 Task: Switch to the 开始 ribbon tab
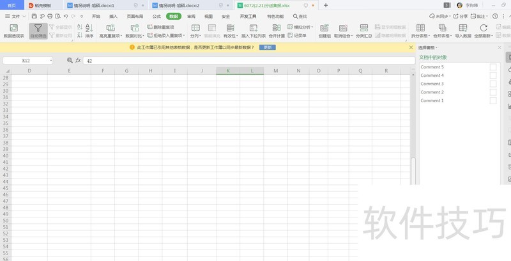(96, 16)
